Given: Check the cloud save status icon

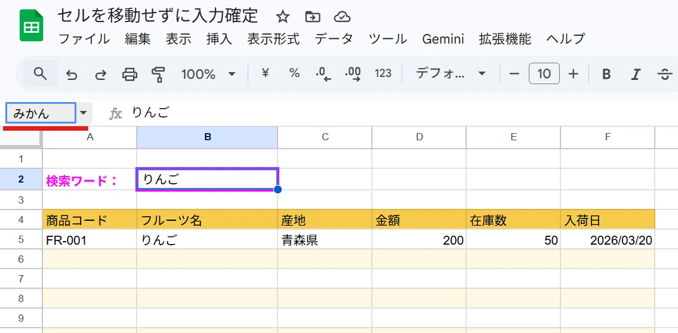Looking at the screenshot, I should pyautogui.click(x=342, y=17).
